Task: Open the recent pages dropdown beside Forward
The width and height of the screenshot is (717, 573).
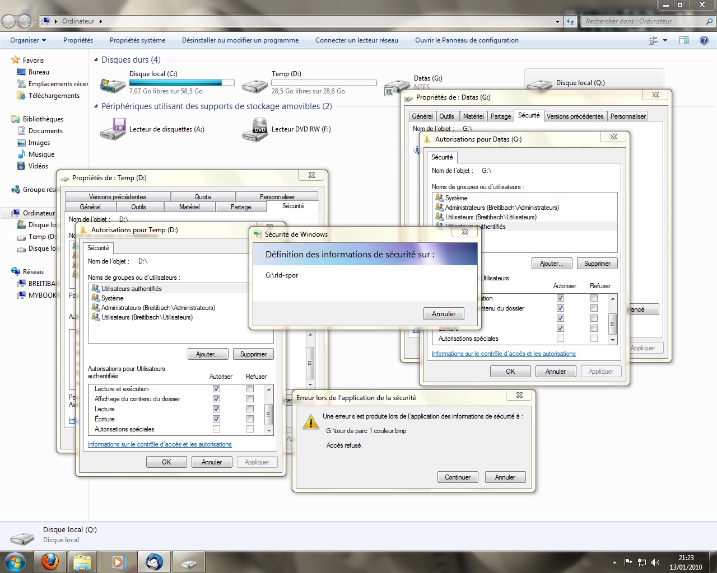Action: 35,22
